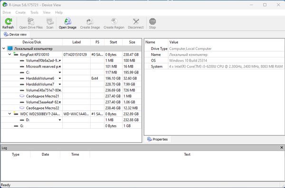Image resolution: width=285 pixels, height=188 pixels.
Task: Close the Log panel
Action: click(282, 148)
